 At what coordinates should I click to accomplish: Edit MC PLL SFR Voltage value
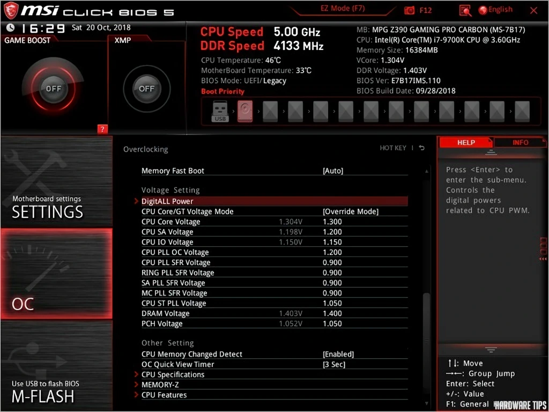(x=332, y=293)
